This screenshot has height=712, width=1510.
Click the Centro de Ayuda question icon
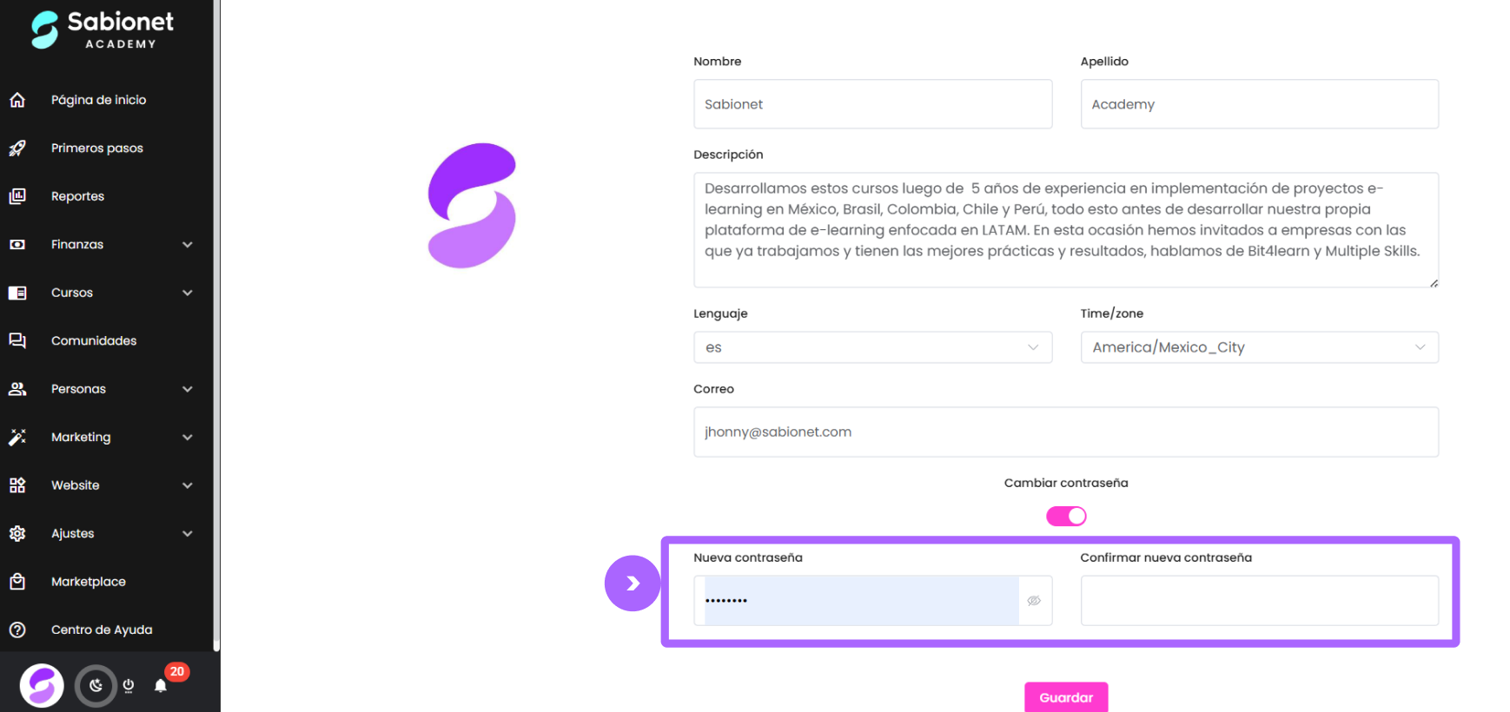coord(17,630)
